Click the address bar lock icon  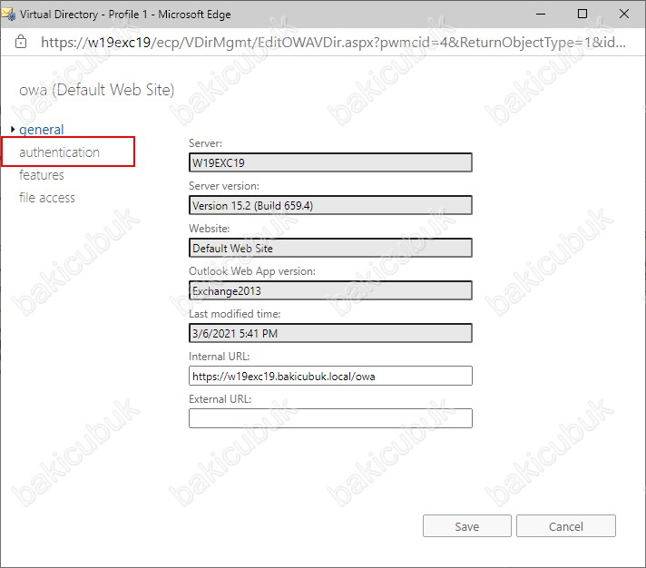[21, 42]
